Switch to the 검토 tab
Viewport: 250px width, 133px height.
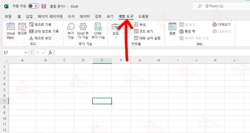(x=98, y=16)
